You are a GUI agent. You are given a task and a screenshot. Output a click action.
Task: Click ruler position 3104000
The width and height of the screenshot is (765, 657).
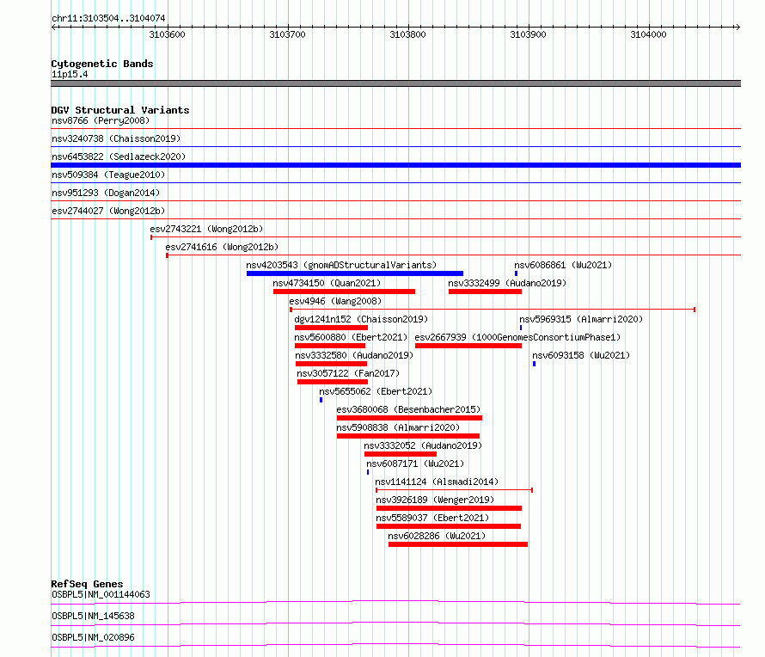648,34
